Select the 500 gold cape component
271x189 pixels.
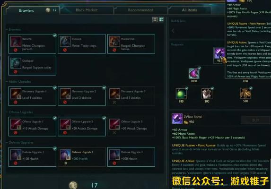click(x=245, y=94)
